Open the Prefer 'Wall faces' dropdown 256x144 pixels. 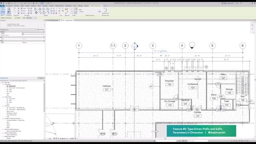coord(31,18)
